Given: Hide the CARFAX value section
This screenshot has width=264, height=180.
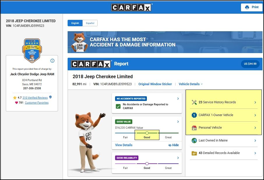Looking at the screenshot, I should click(x=174, y=145).
